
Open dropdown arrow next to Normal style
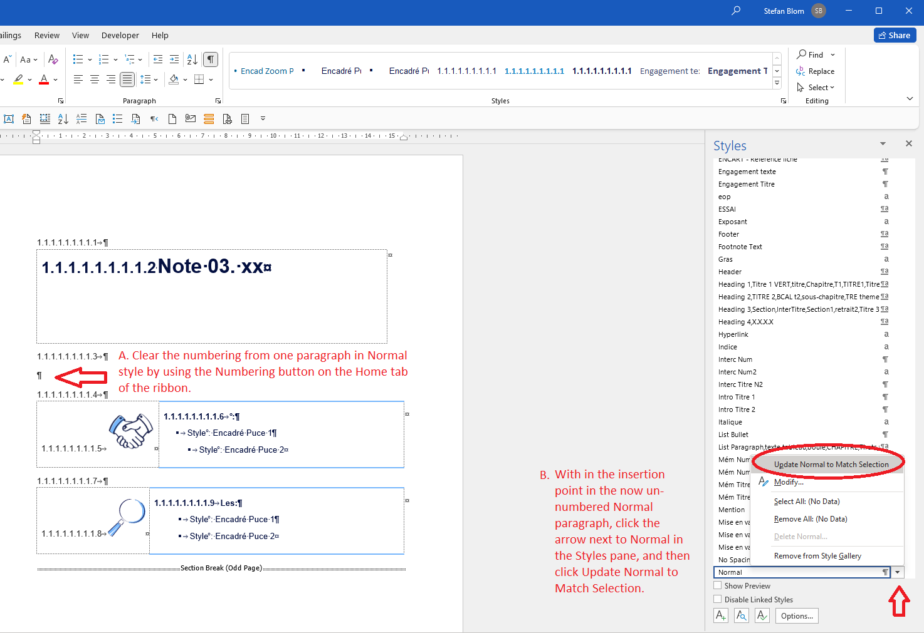pyautogui.click(x=898, y=572)
